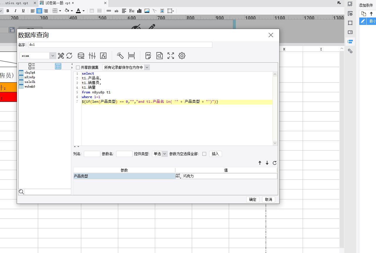376x253 pixels.
Task: Click column header I in the spreadsheet
Action: [321, 49]
